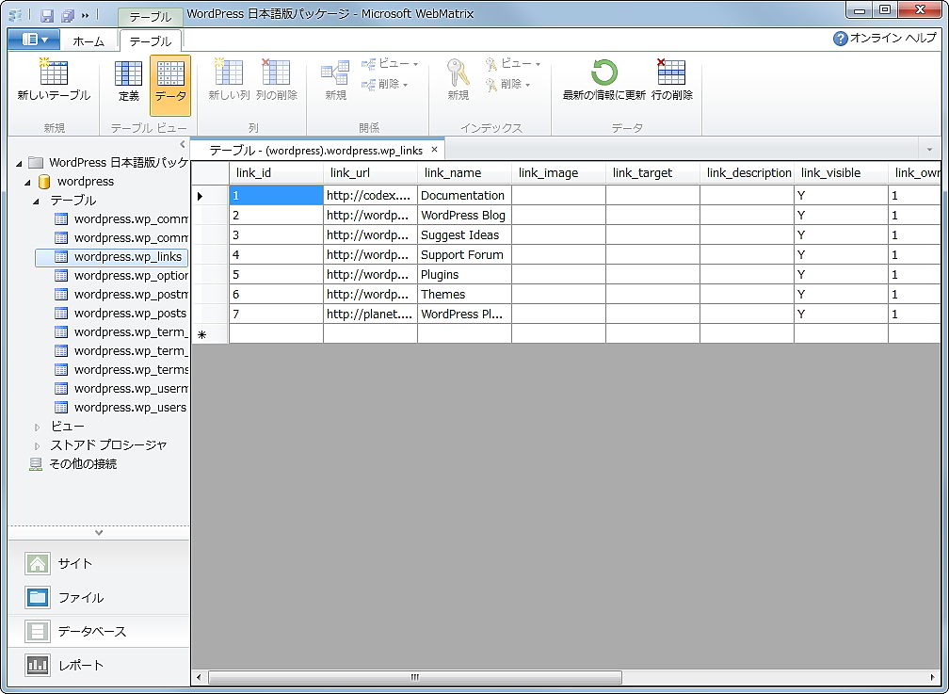Select the テーブル - (wordpress).wordpress.wp_links tab
This screenshot has width=949, height=694.
click(x=316, y=150)
